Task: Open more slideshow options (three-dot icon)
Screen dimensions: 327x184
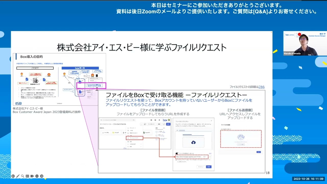Action: (x=37, y=176)
